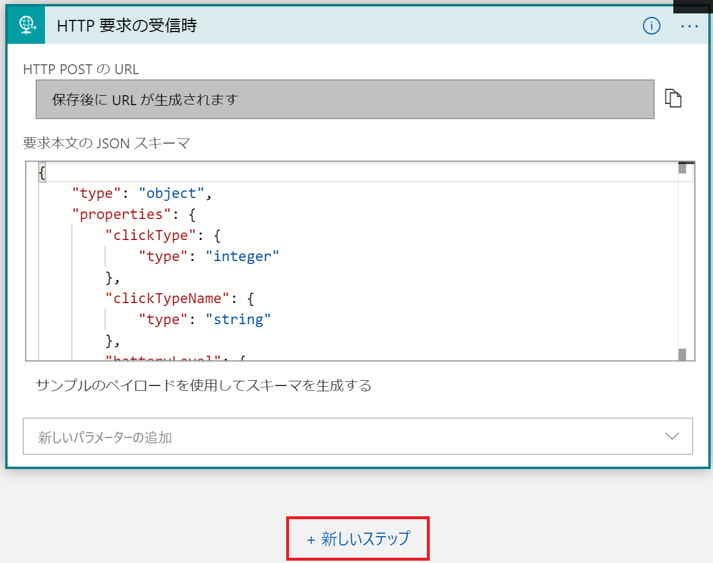This screenshot has height=563, width=713.
Task: Click the HTTP request trigger icon
Action: tap(26, 26)
